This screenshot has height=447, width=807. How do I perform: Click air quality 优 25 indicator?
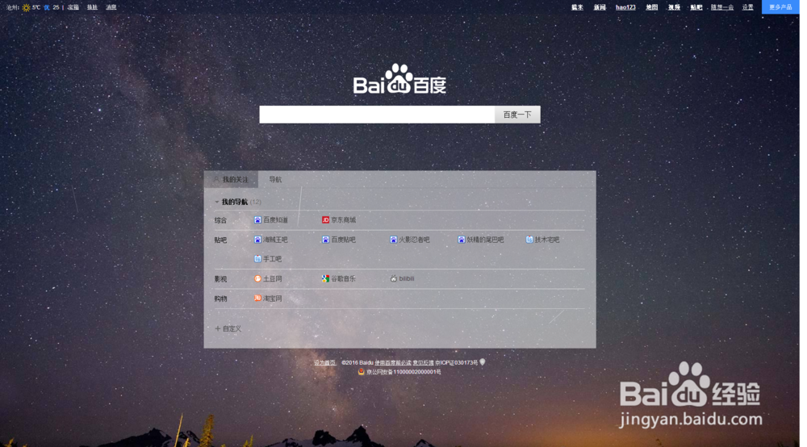[52, 7]
